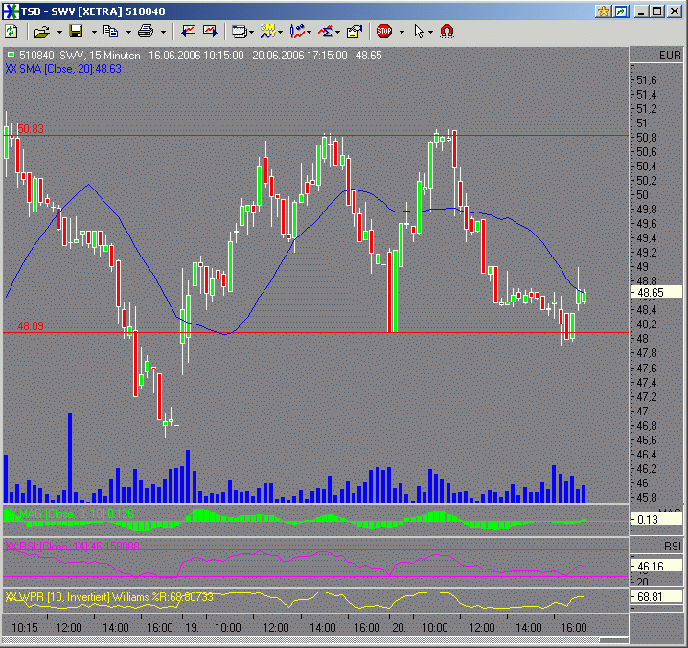Click the RSI value box 46.16
Screen dimensions: 688x648
coord(656,567)
